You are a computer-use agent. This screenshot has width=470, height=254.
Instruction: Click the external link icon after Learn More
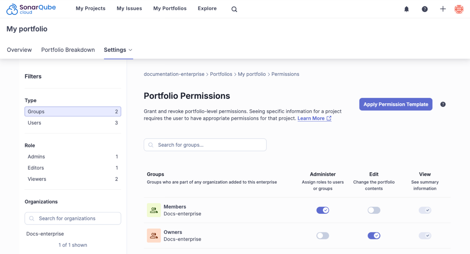pyautogui.click(x=329, y=118)
